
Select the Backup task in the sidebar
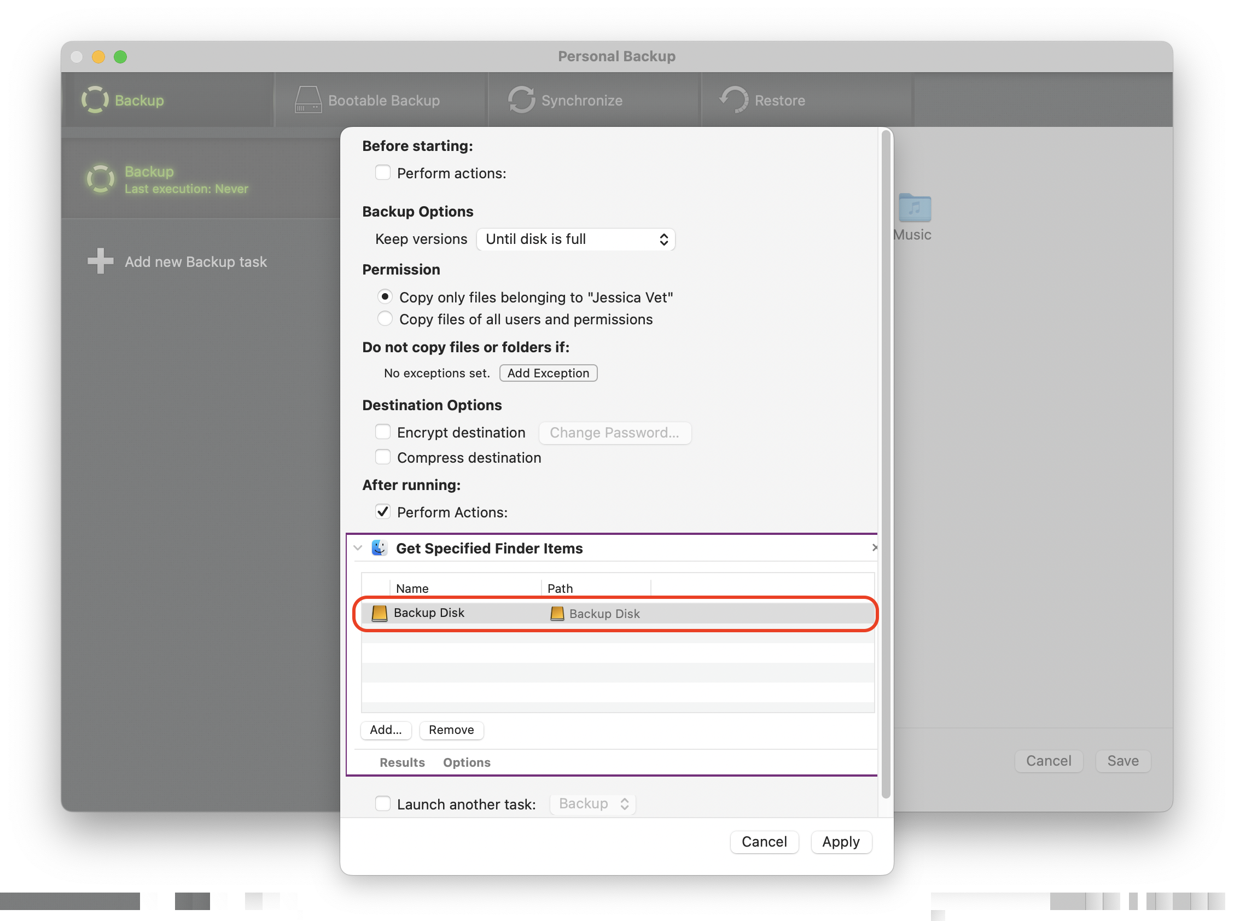(201, 179)
